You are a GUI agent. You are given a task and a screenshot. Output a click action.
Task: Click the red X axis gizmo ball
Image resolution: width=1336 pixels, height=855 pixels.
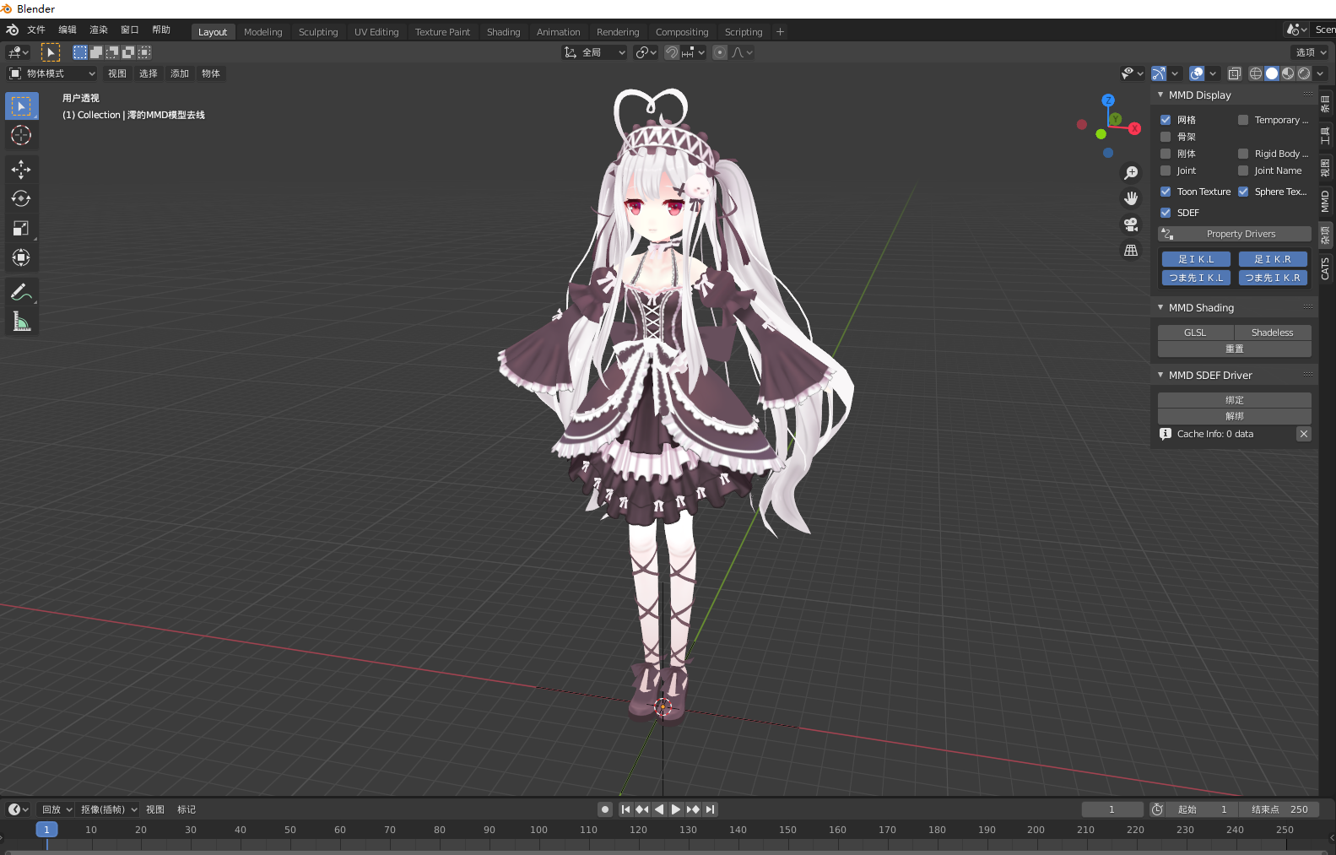1135,128
